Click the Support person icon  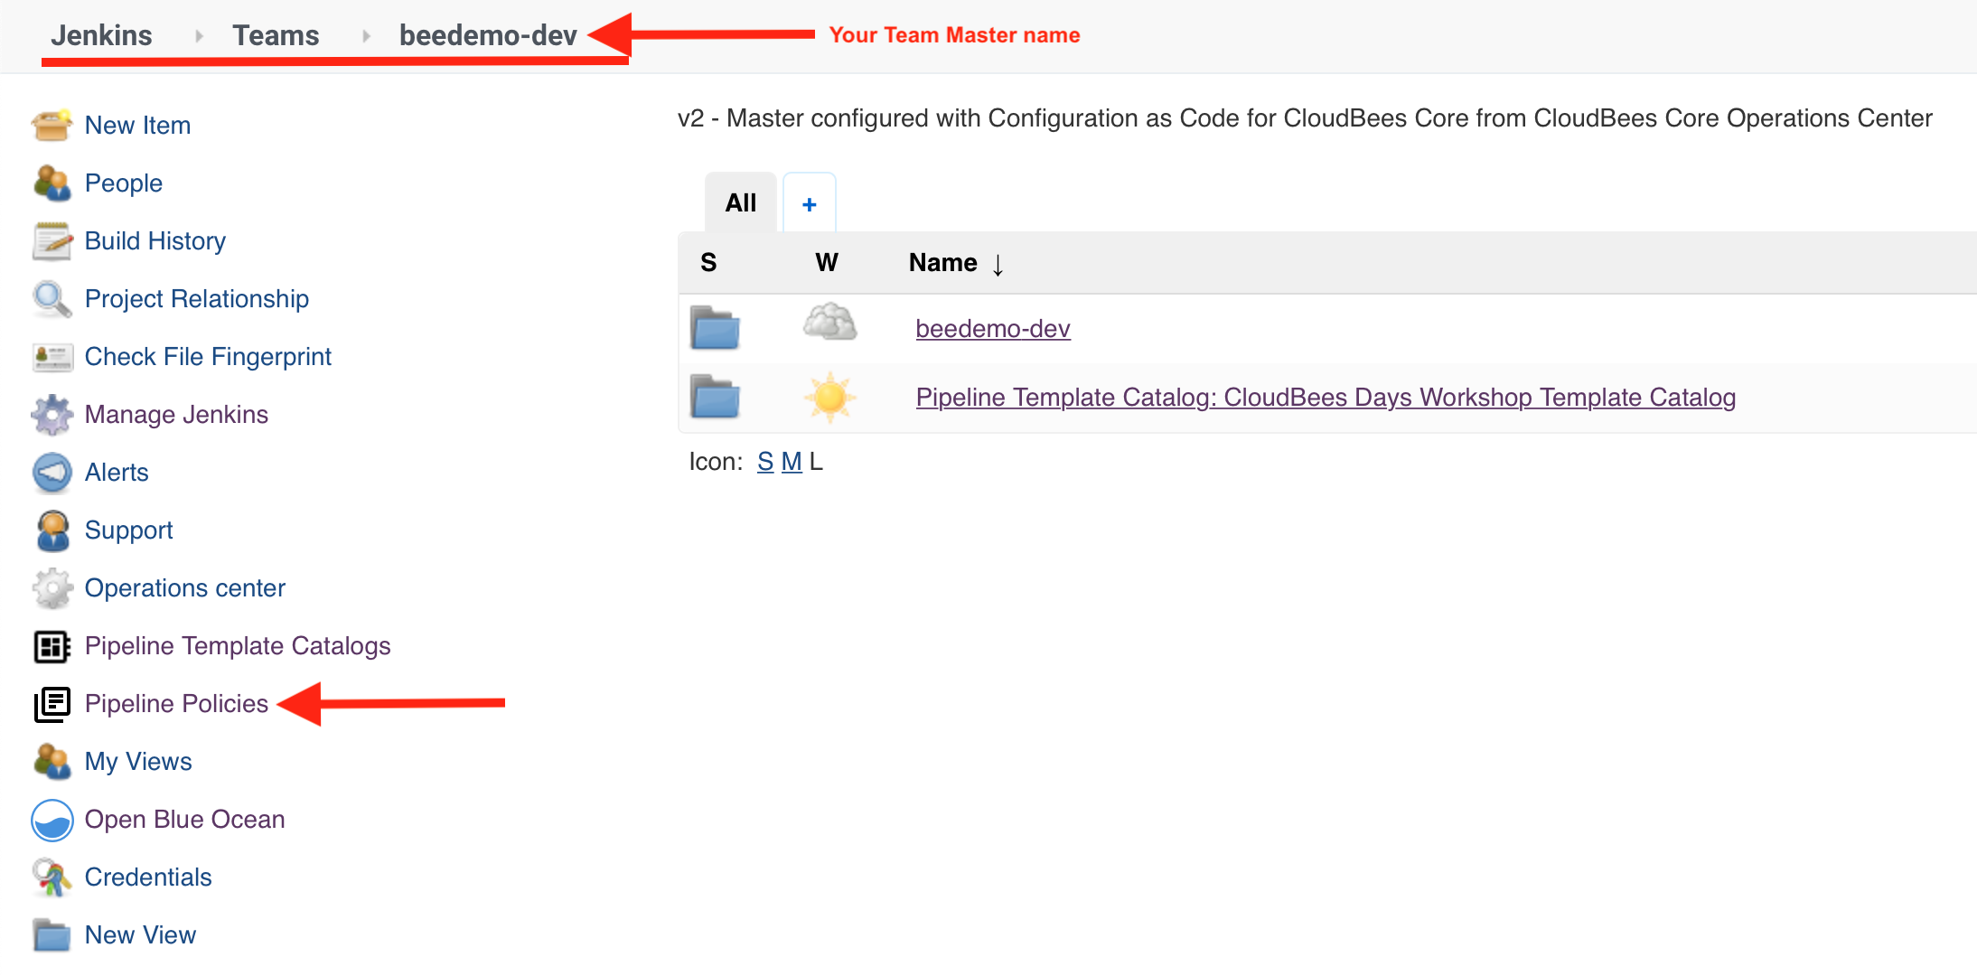click(52, 530)
